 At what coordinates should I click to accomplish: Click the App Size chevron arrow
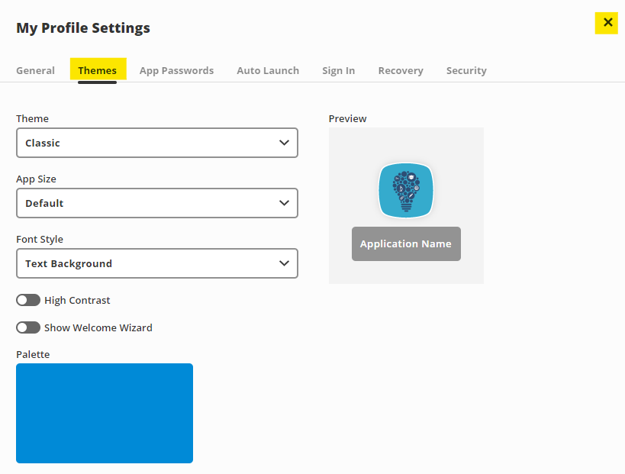click(284, 203)
